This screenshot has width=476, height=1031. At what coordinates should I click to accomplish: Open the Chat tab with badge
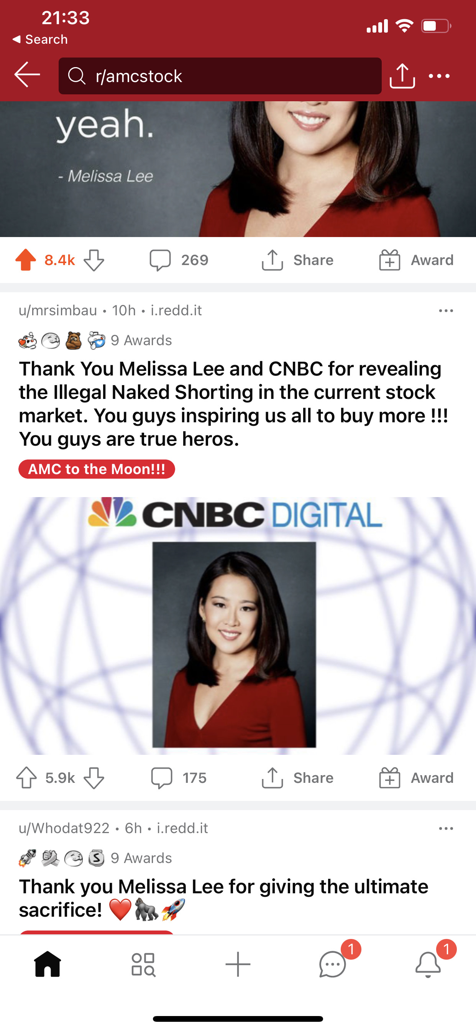[333, 964]
